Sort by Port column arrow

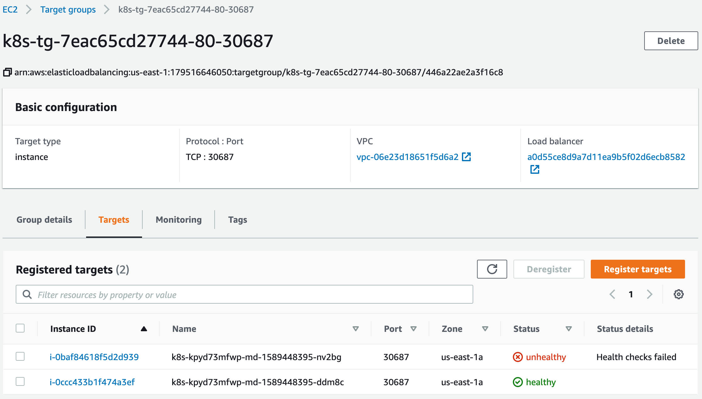tap(414, 329)
